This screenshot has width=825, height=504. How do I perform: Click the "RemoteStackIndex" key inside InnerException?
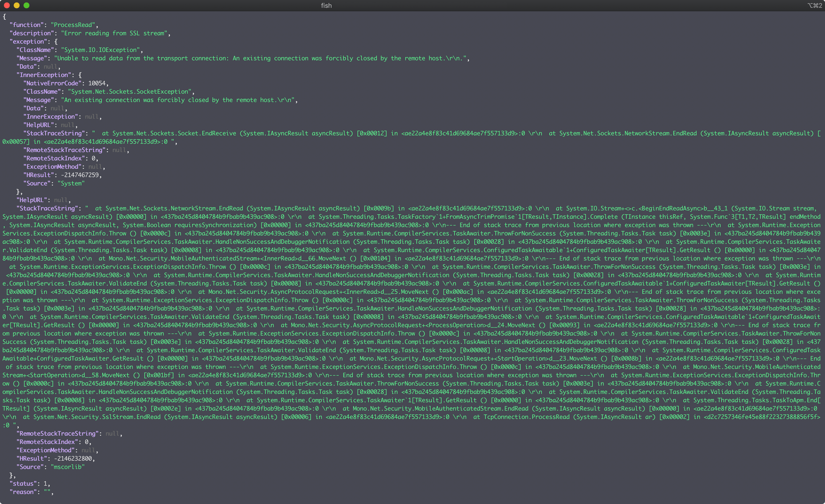coord(54,158)
